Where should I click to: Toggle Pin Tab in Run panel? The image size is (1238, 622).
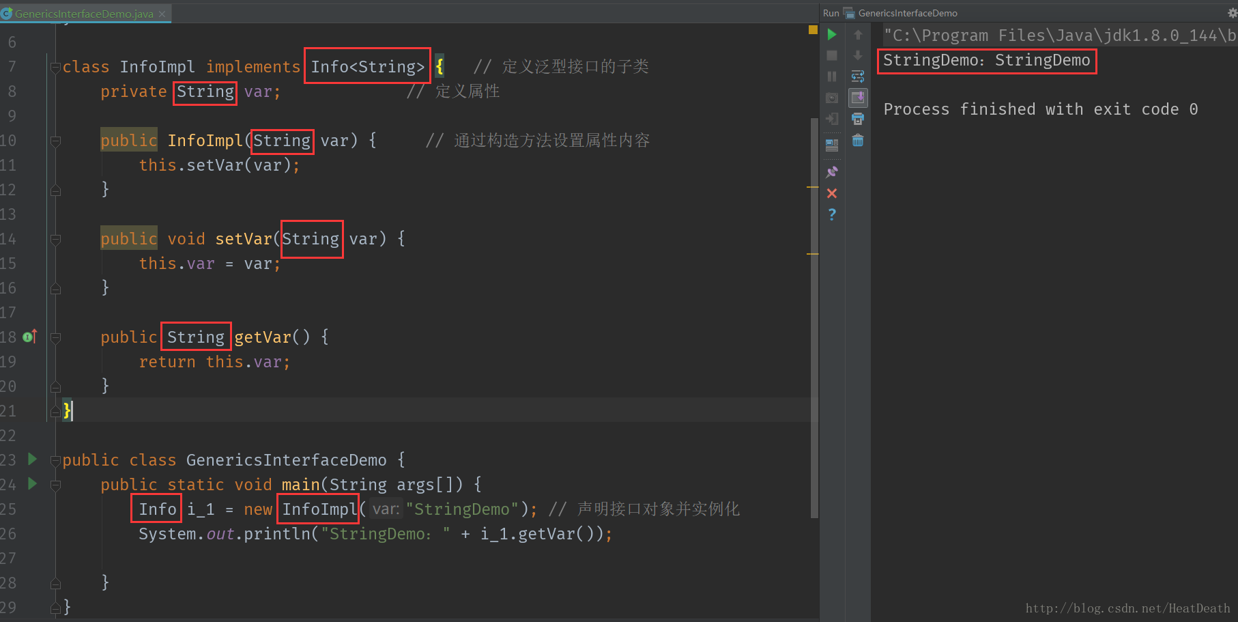point(832,172)
